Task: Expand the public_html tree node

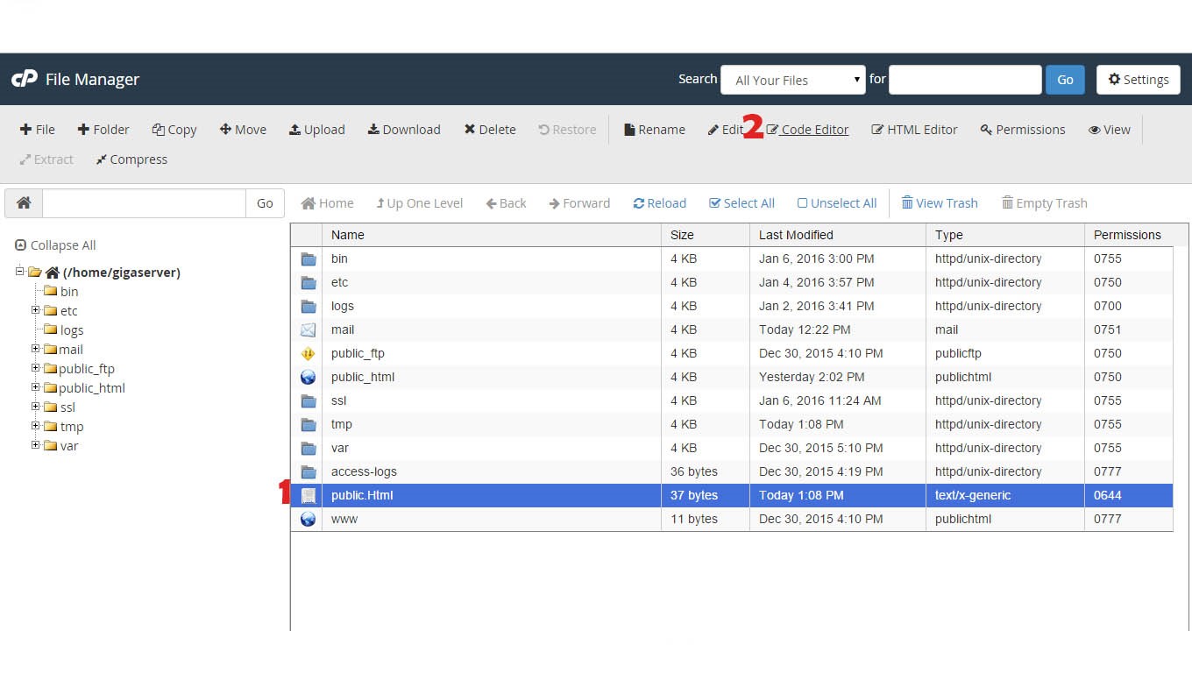Action: coord(36,387)
